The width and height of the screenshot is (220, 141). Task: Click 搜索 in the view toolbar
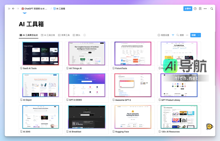(x=180, y=35)
